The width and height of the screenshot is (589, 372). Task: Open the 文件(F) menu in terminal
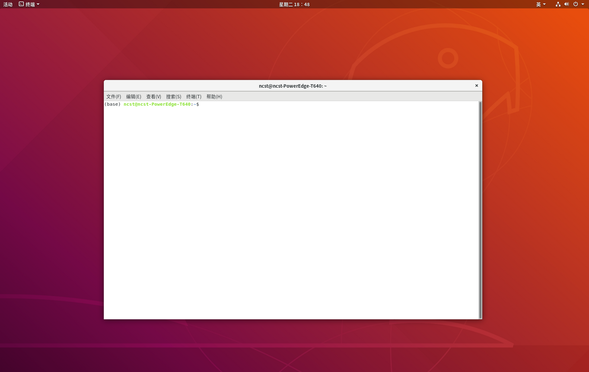[x=114, y=97]
